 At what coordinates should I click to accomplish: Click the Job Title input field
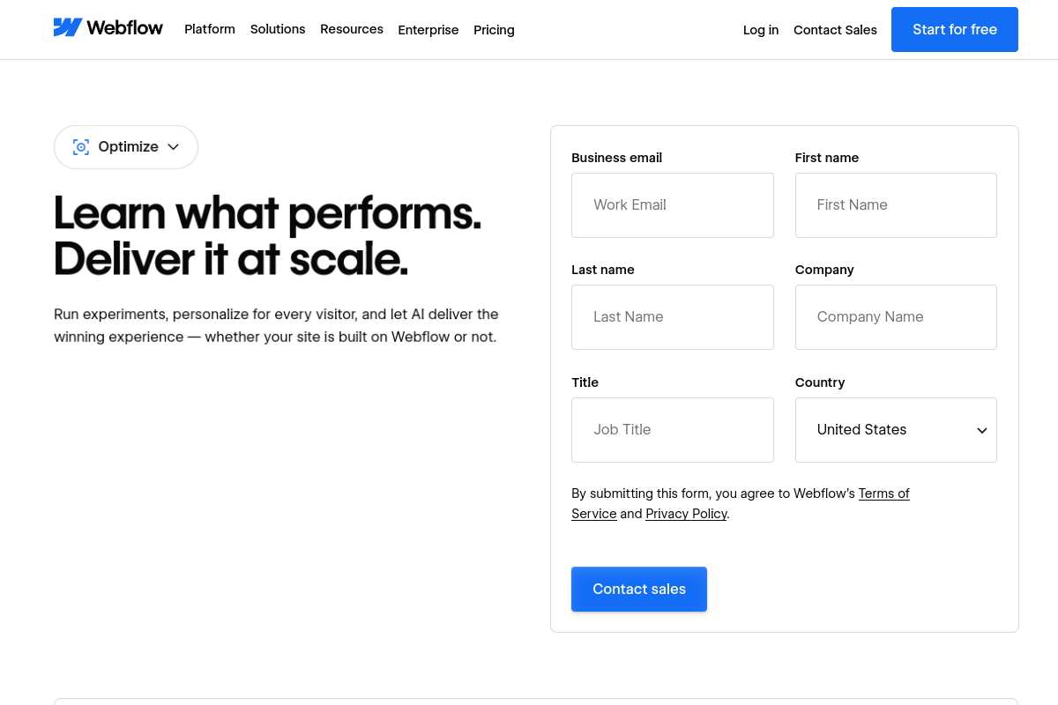click(673, 430)
